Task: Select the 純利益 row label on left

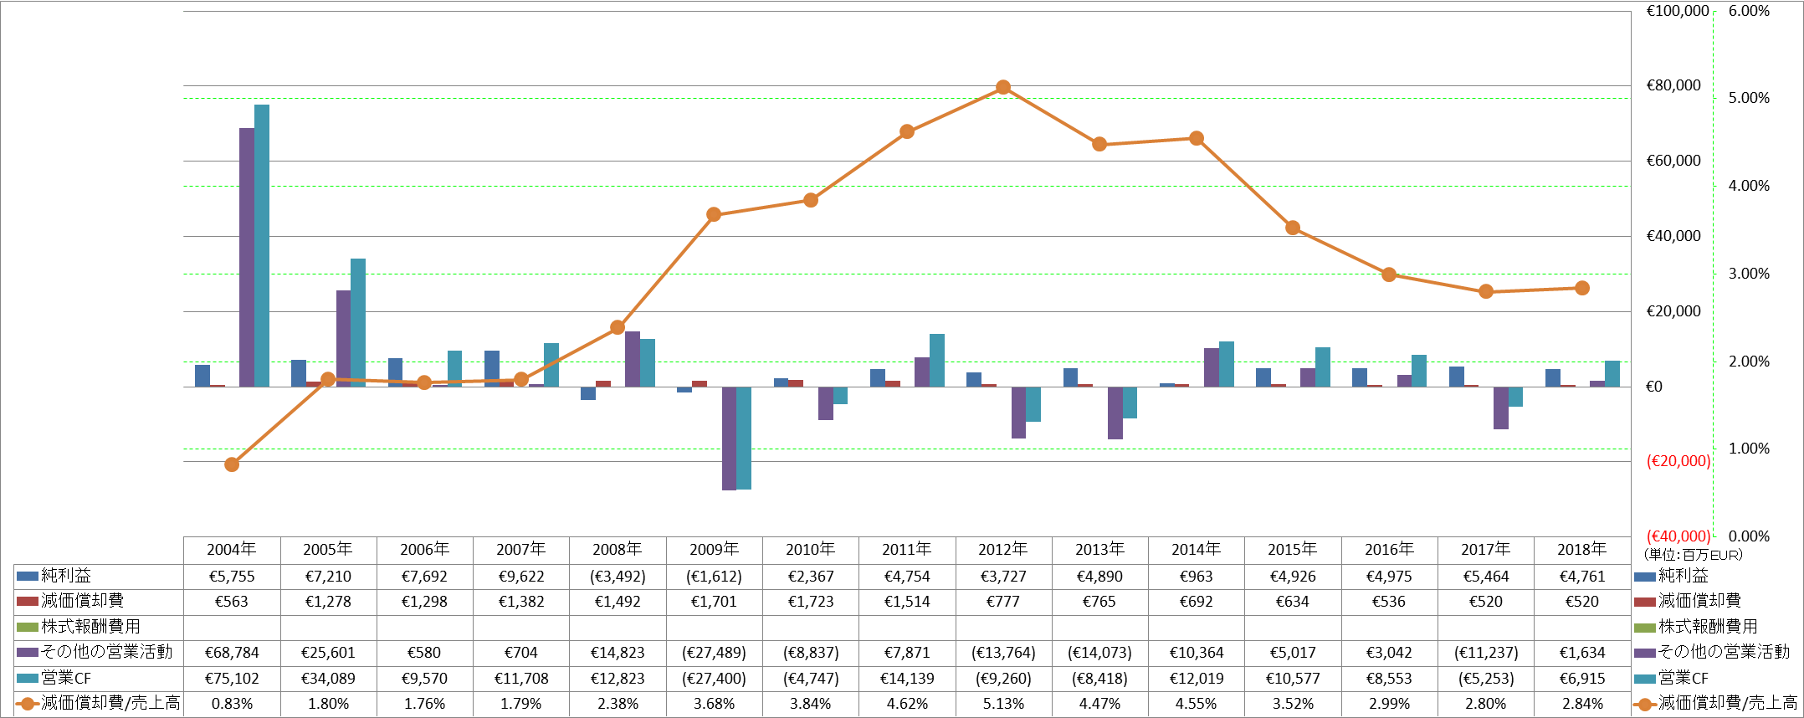Action: 67,576
